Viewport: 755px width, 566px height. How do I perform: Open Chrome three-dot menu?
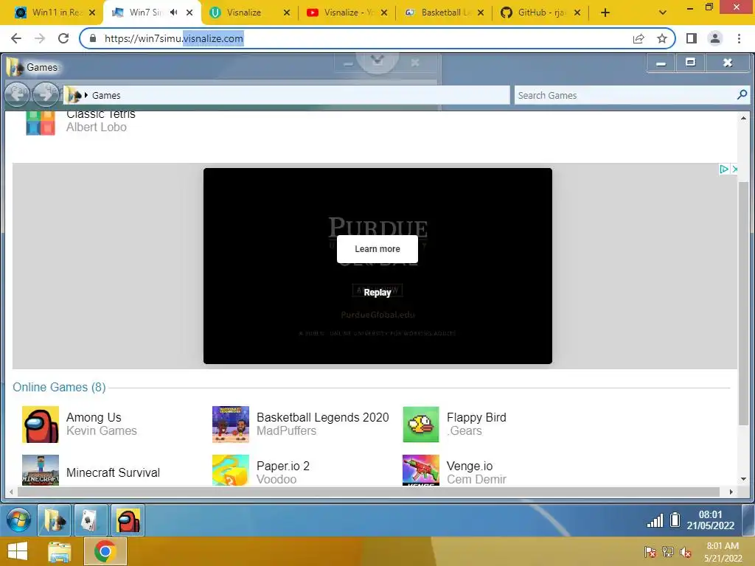tap(739, 38)
